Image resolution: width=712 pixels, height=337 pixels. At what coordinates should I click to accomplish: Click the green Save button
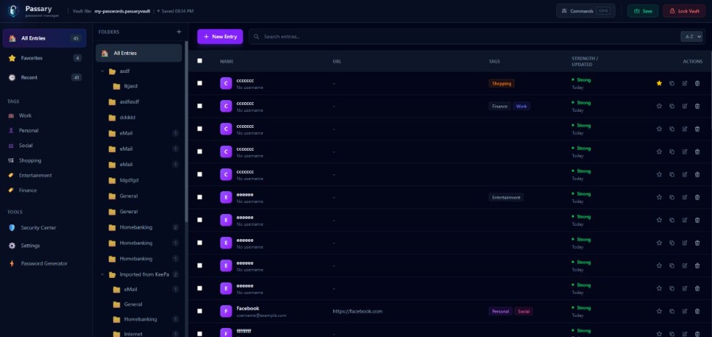tap(642, 11)
